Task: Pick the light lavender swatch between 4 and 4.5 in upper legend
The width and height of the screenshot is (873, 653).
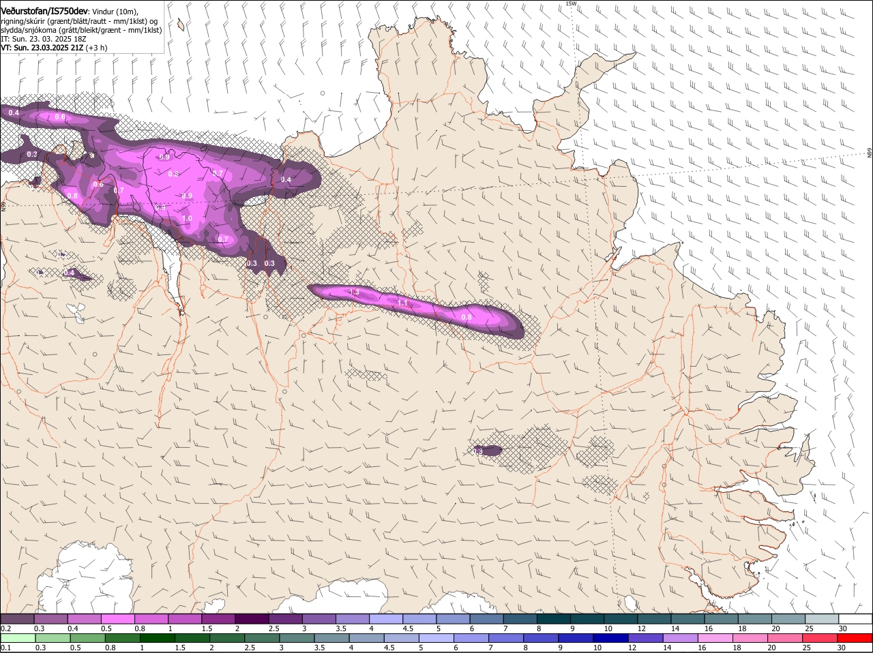Action: [x=386, y=618]
